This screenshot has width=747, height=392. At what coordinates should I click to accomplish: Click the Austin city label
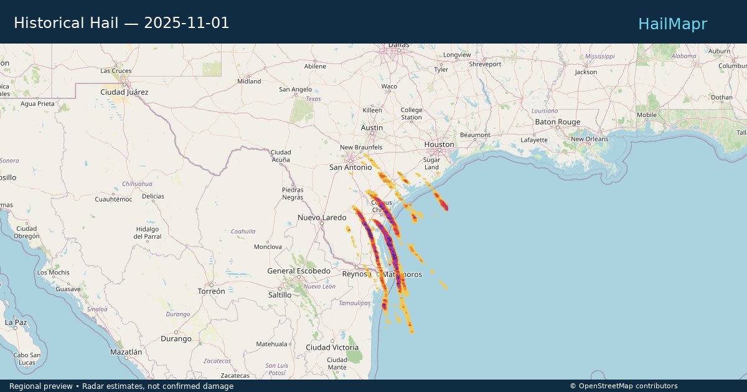click(x=372, y=128)
